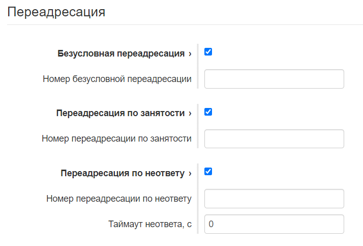This screenshot has height=246, width=363.
Task: Expand chevron next to Безусловная переадресация
Action: click(190, 53)
